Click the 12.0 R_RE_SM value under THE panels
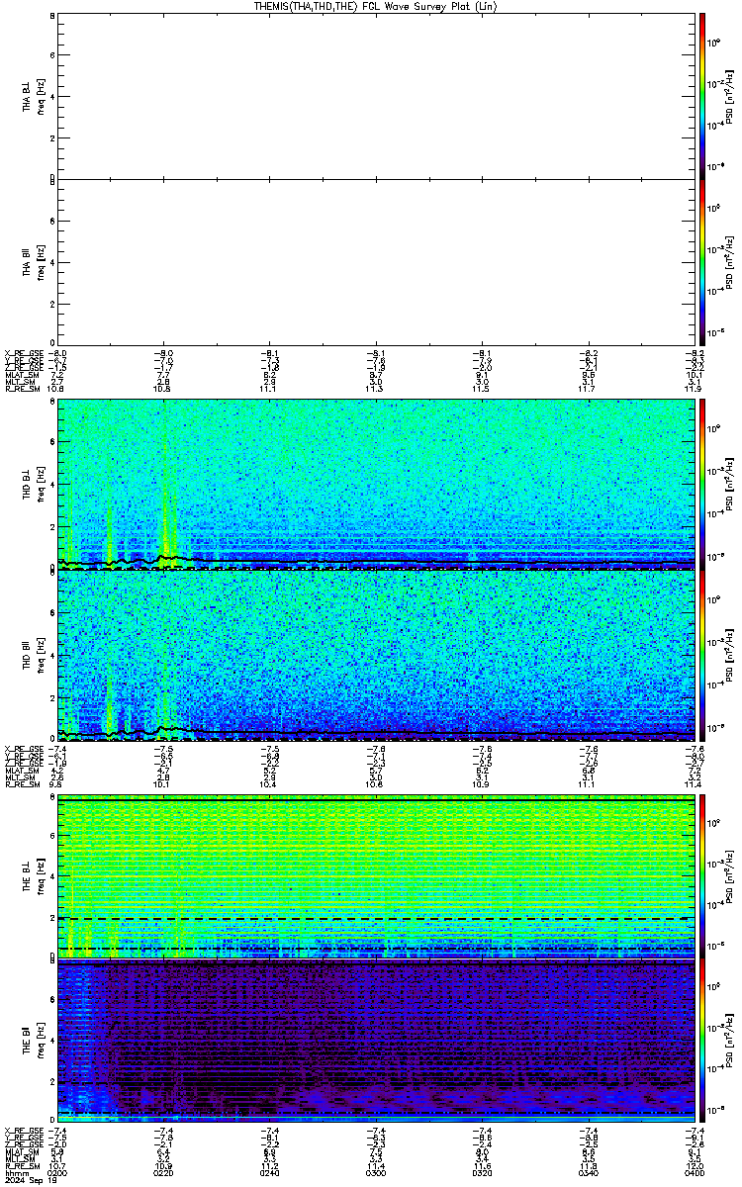 point(694,1165)
